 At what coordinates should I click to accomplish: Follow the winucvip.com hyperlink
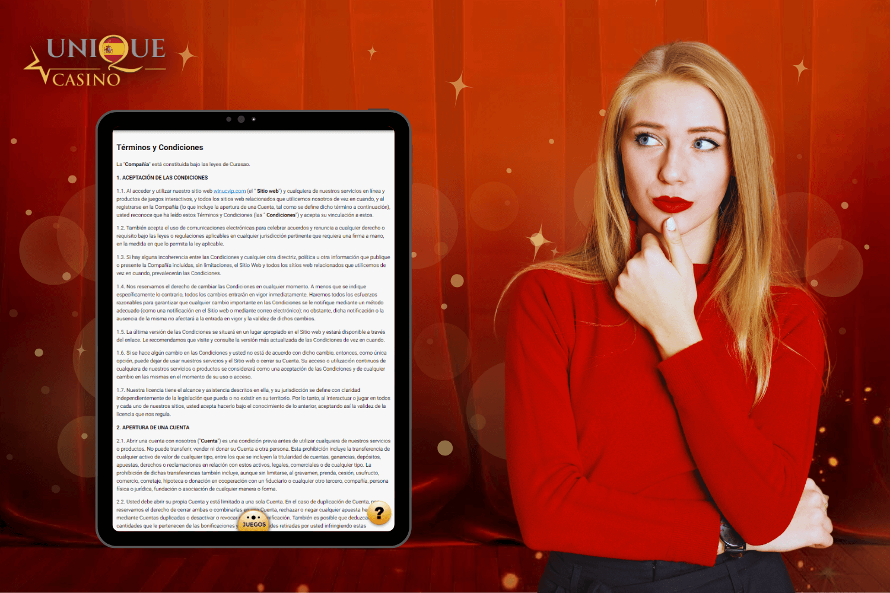pyautogui.click(x=230, y=191)
